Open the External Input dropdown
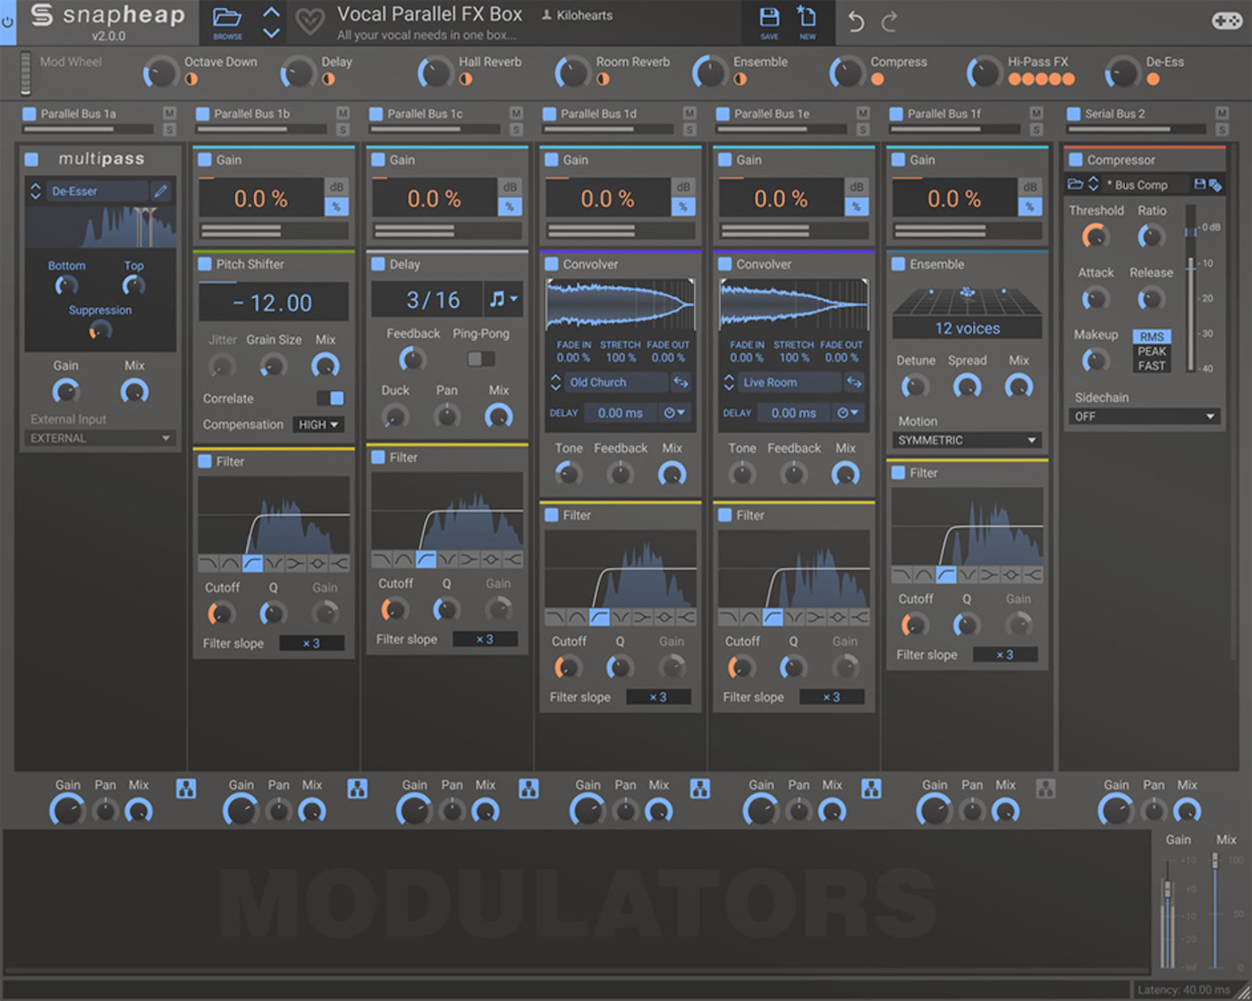The width and height of the screenshot is (1252, 1001). tap(100, 438)
